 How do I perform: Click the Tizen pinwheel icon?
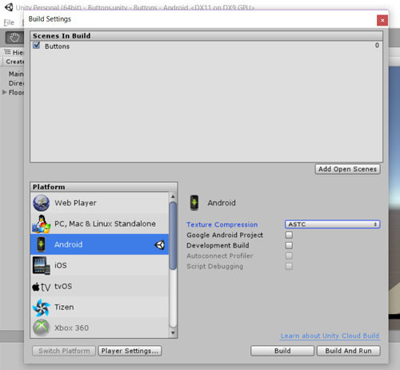pyautogui.click(x=41, y=308)
